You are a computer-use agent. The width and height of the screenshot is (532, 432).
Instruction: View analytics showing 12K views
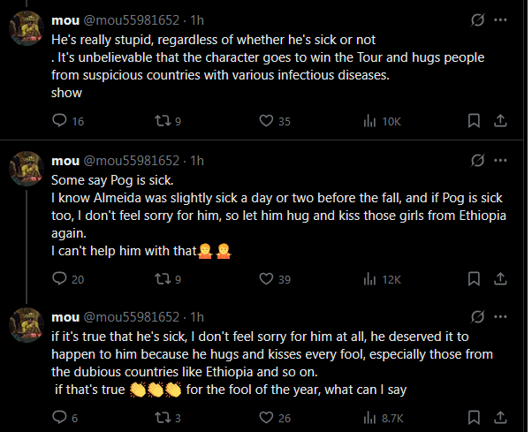370,279
